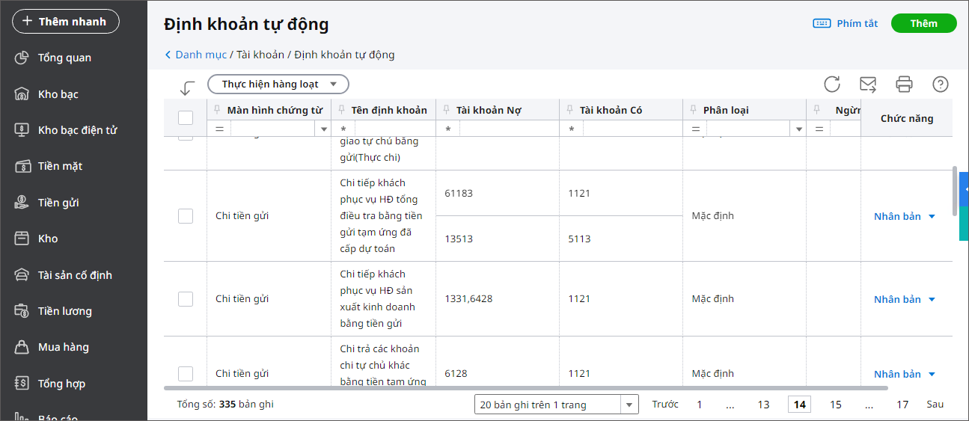Open Tiền lương module in sidebar
The height and width of the screenshot is (421, 969).
[64, 311]
